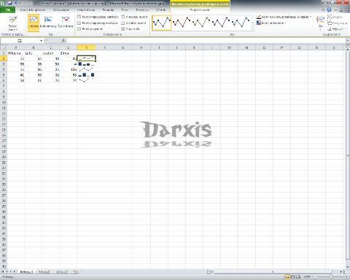Choose the second sparkline style thumbnail

click(x=182, y=23)
